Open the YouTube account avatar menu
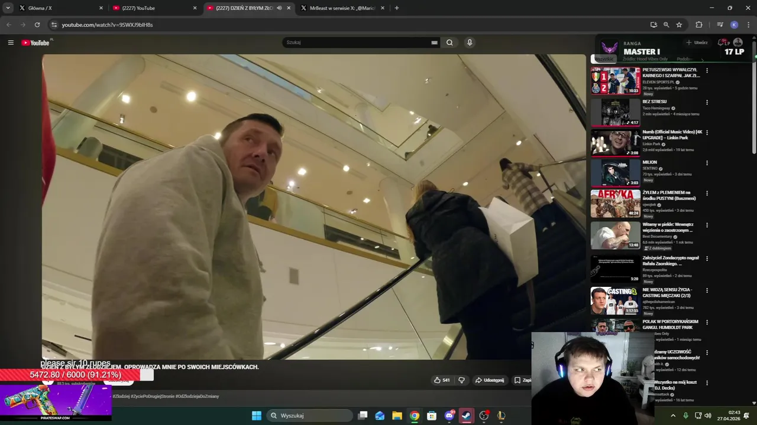Viewport: 757px width, 425px height. [737, 42]
